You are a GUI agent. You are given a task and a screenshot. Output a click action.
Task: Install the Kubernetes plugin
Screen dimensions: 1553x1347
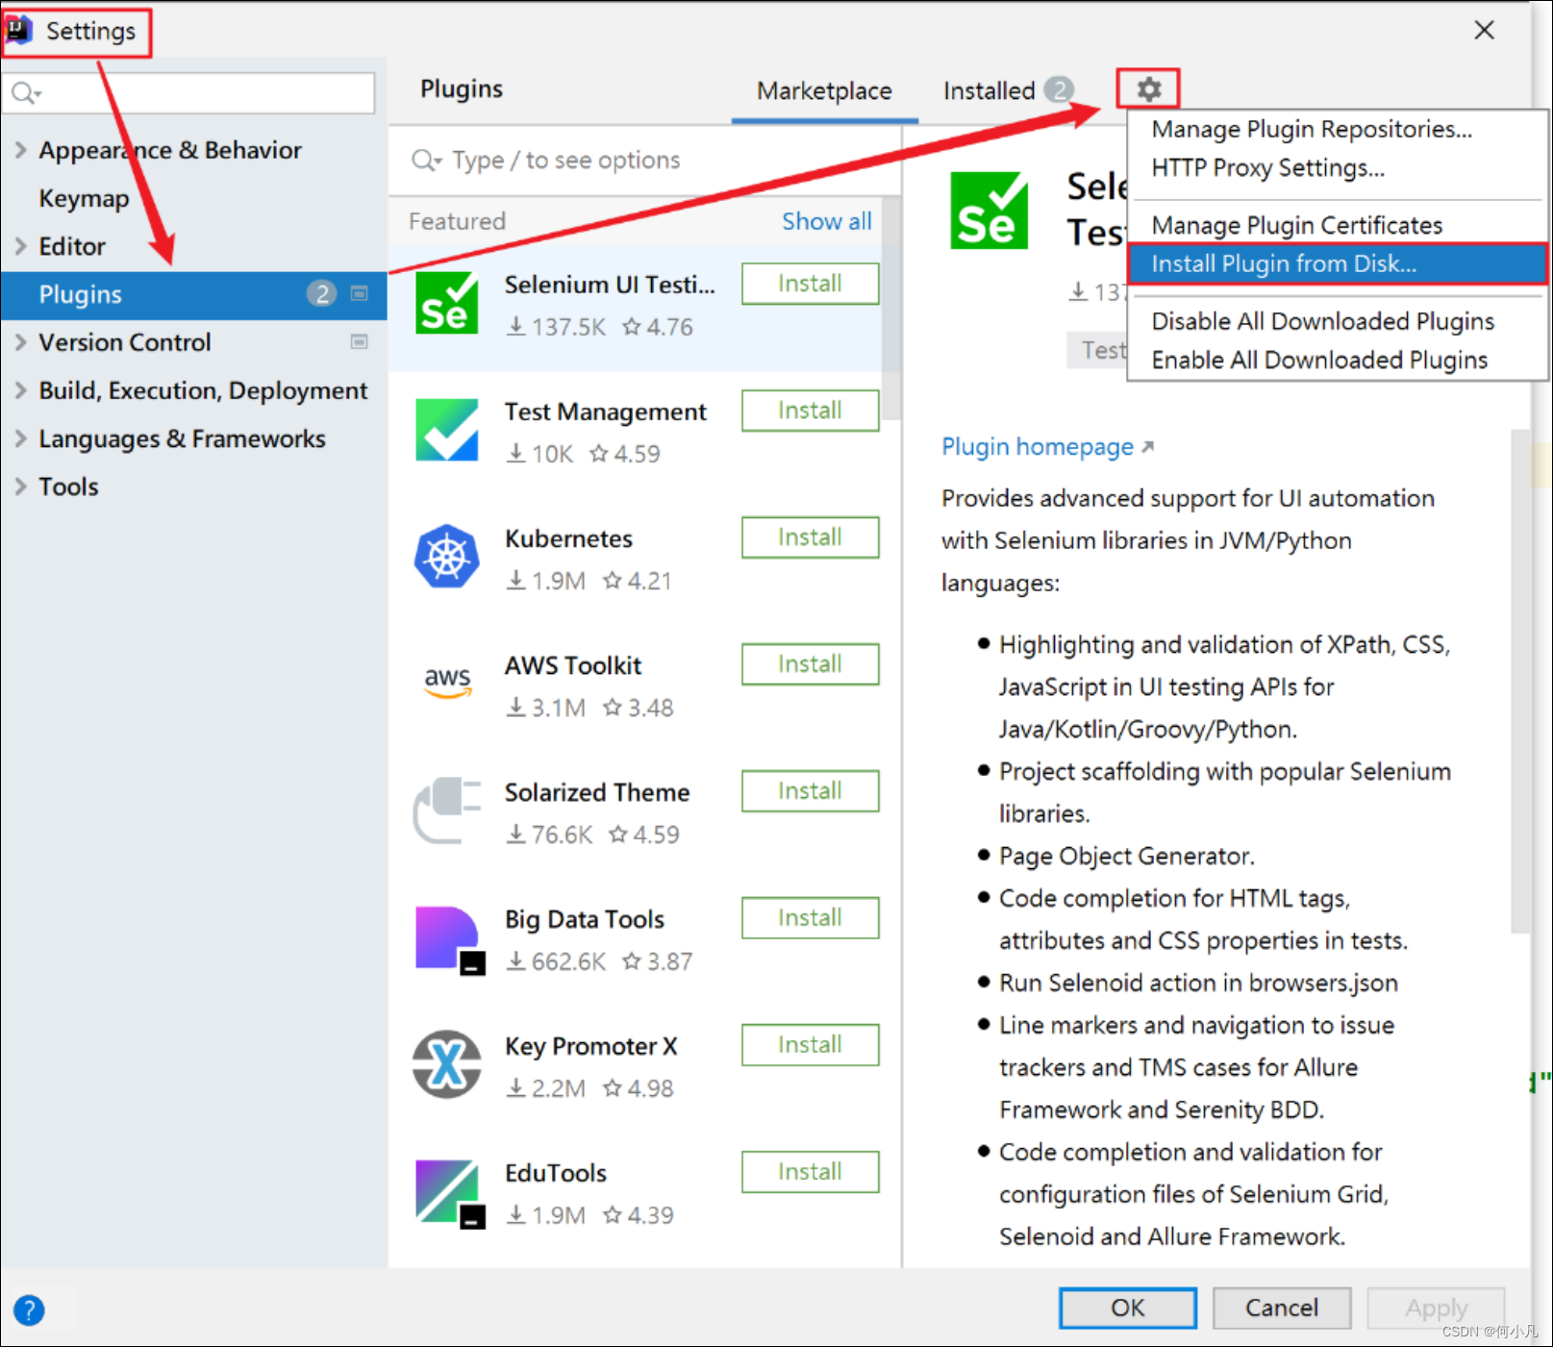click(810, 537)
